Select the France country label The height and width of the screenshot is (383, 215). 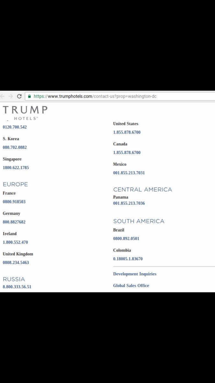point(9,193)
